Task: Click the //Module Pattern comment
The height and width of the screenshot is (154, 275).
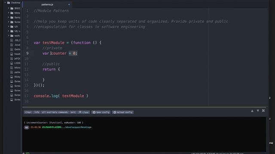Action: [x=51, y=11]
